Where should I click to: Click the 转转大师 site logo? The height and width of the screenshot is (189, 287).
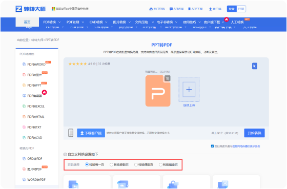[x=31, y=9]
